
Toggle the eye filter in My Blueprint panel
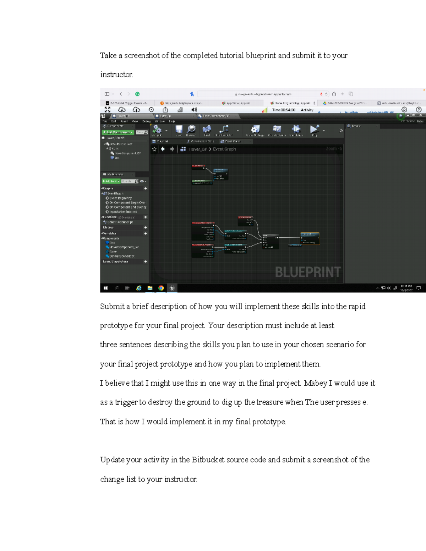pos(142,181)
